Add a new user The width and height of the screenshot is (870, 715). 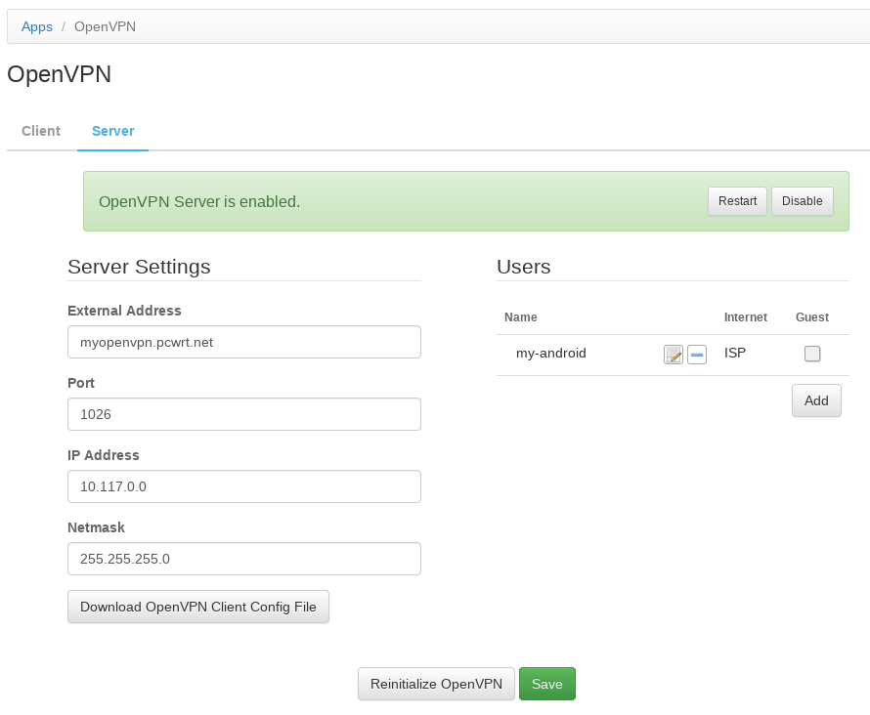(x=816, y=400)
